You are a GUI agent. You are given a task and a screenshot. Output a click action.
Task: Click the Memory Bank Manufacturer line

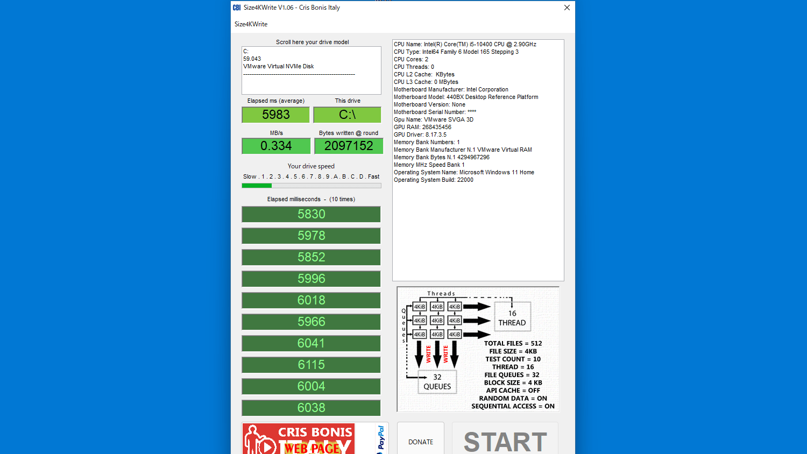[x=463, y=150]
